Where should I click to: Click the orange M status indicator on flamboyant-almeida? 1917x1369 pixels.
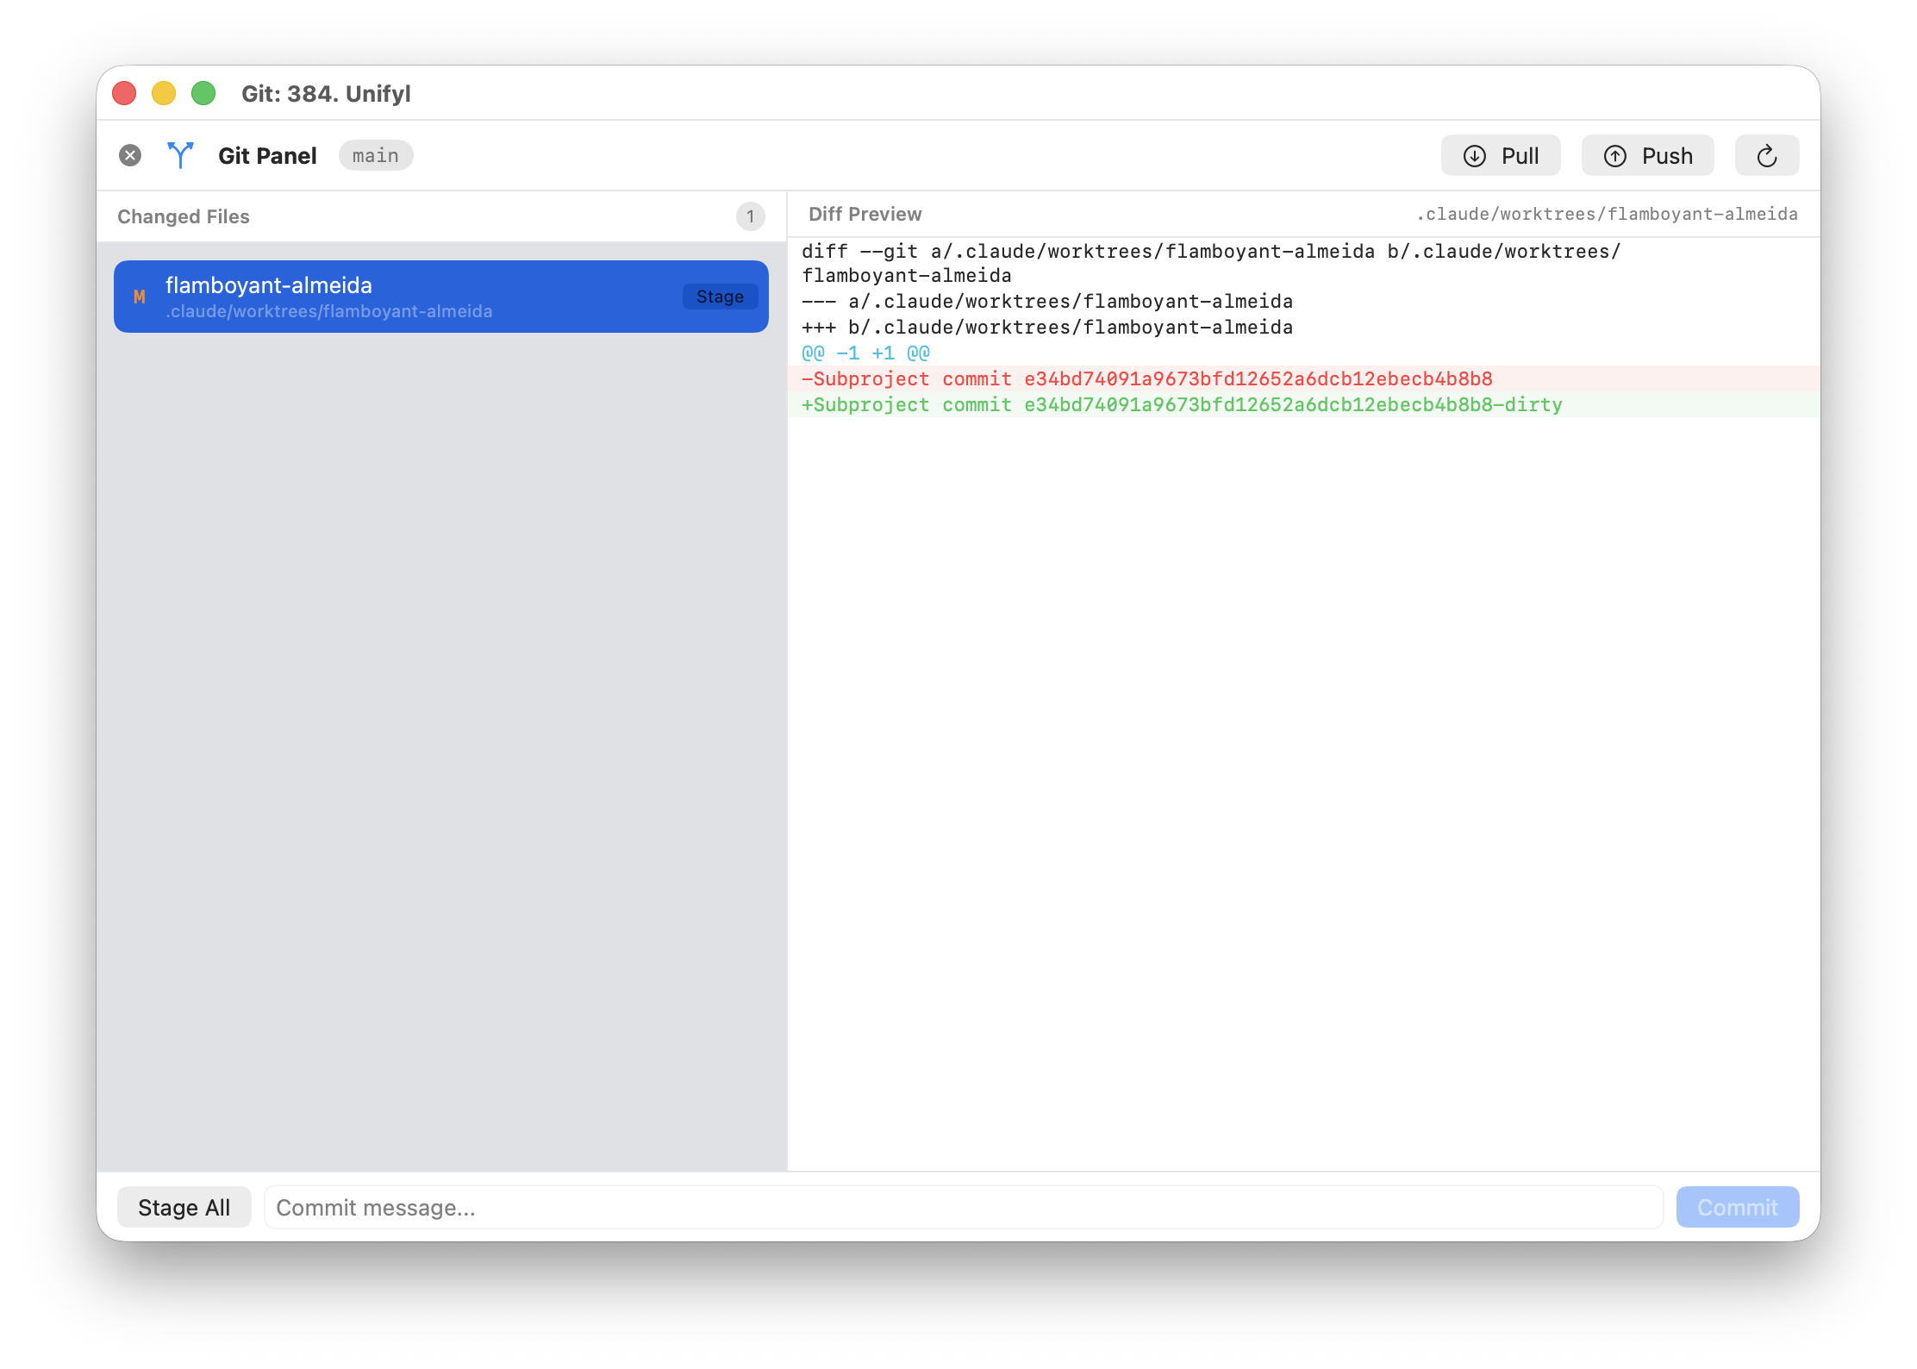pyautogui.click(x=140, y=296)
